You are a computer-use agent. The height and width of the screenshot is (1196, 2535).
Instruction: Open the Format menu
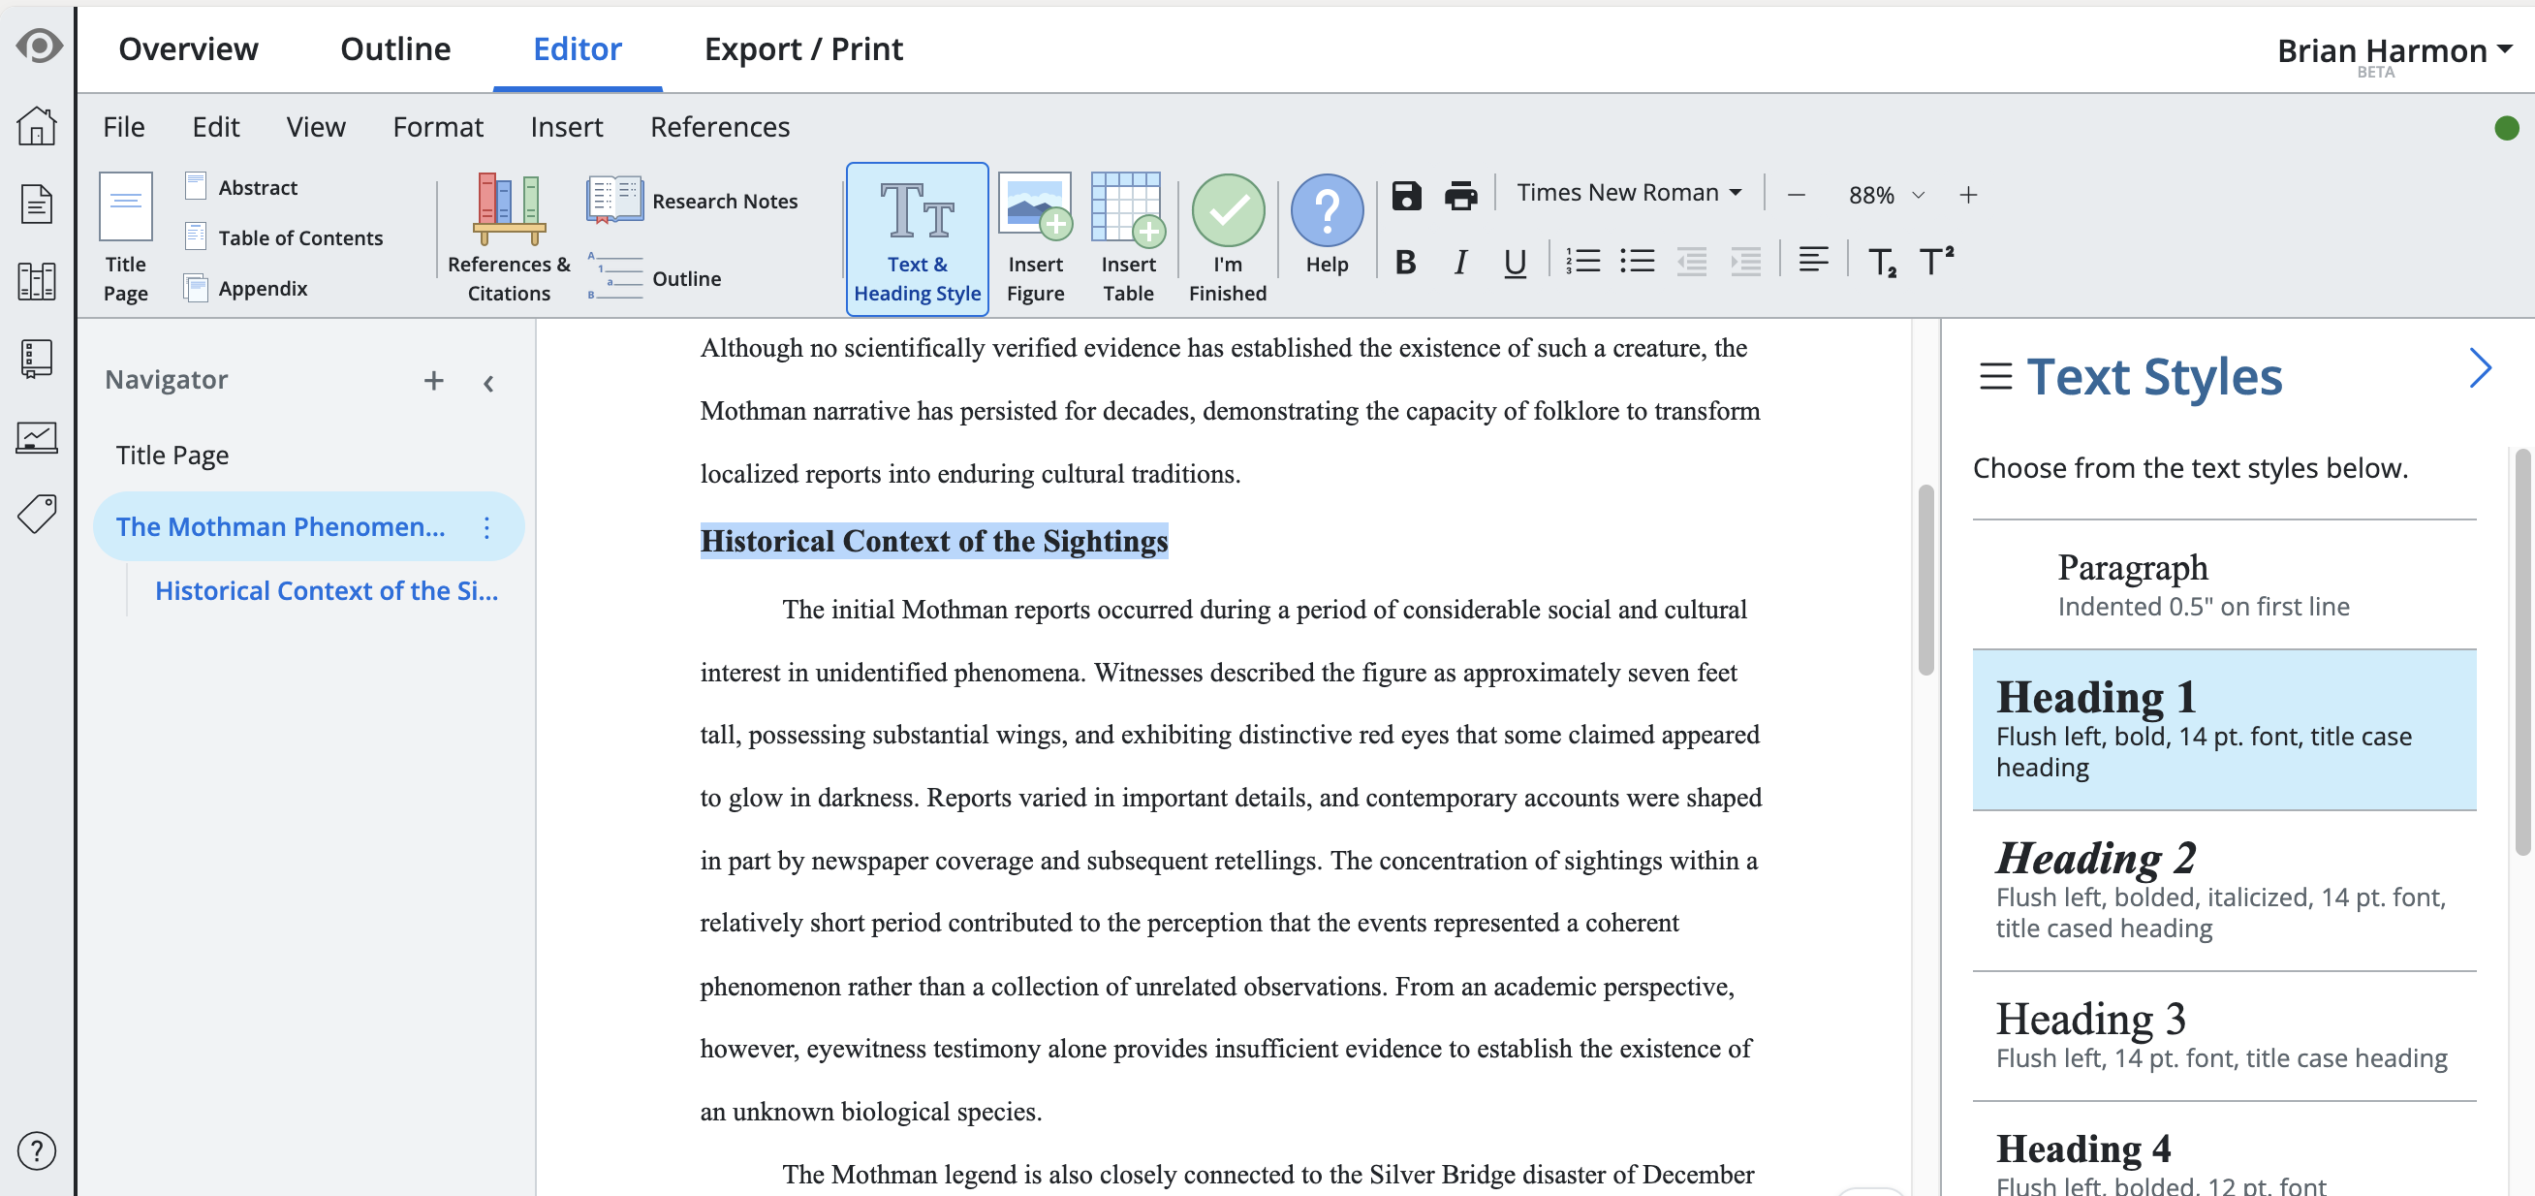pos(438,126)
